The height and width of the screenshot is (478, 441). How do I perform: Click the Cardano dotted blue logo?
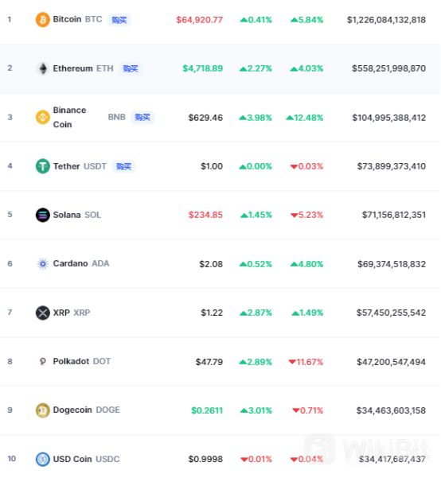tap(43, 264)
